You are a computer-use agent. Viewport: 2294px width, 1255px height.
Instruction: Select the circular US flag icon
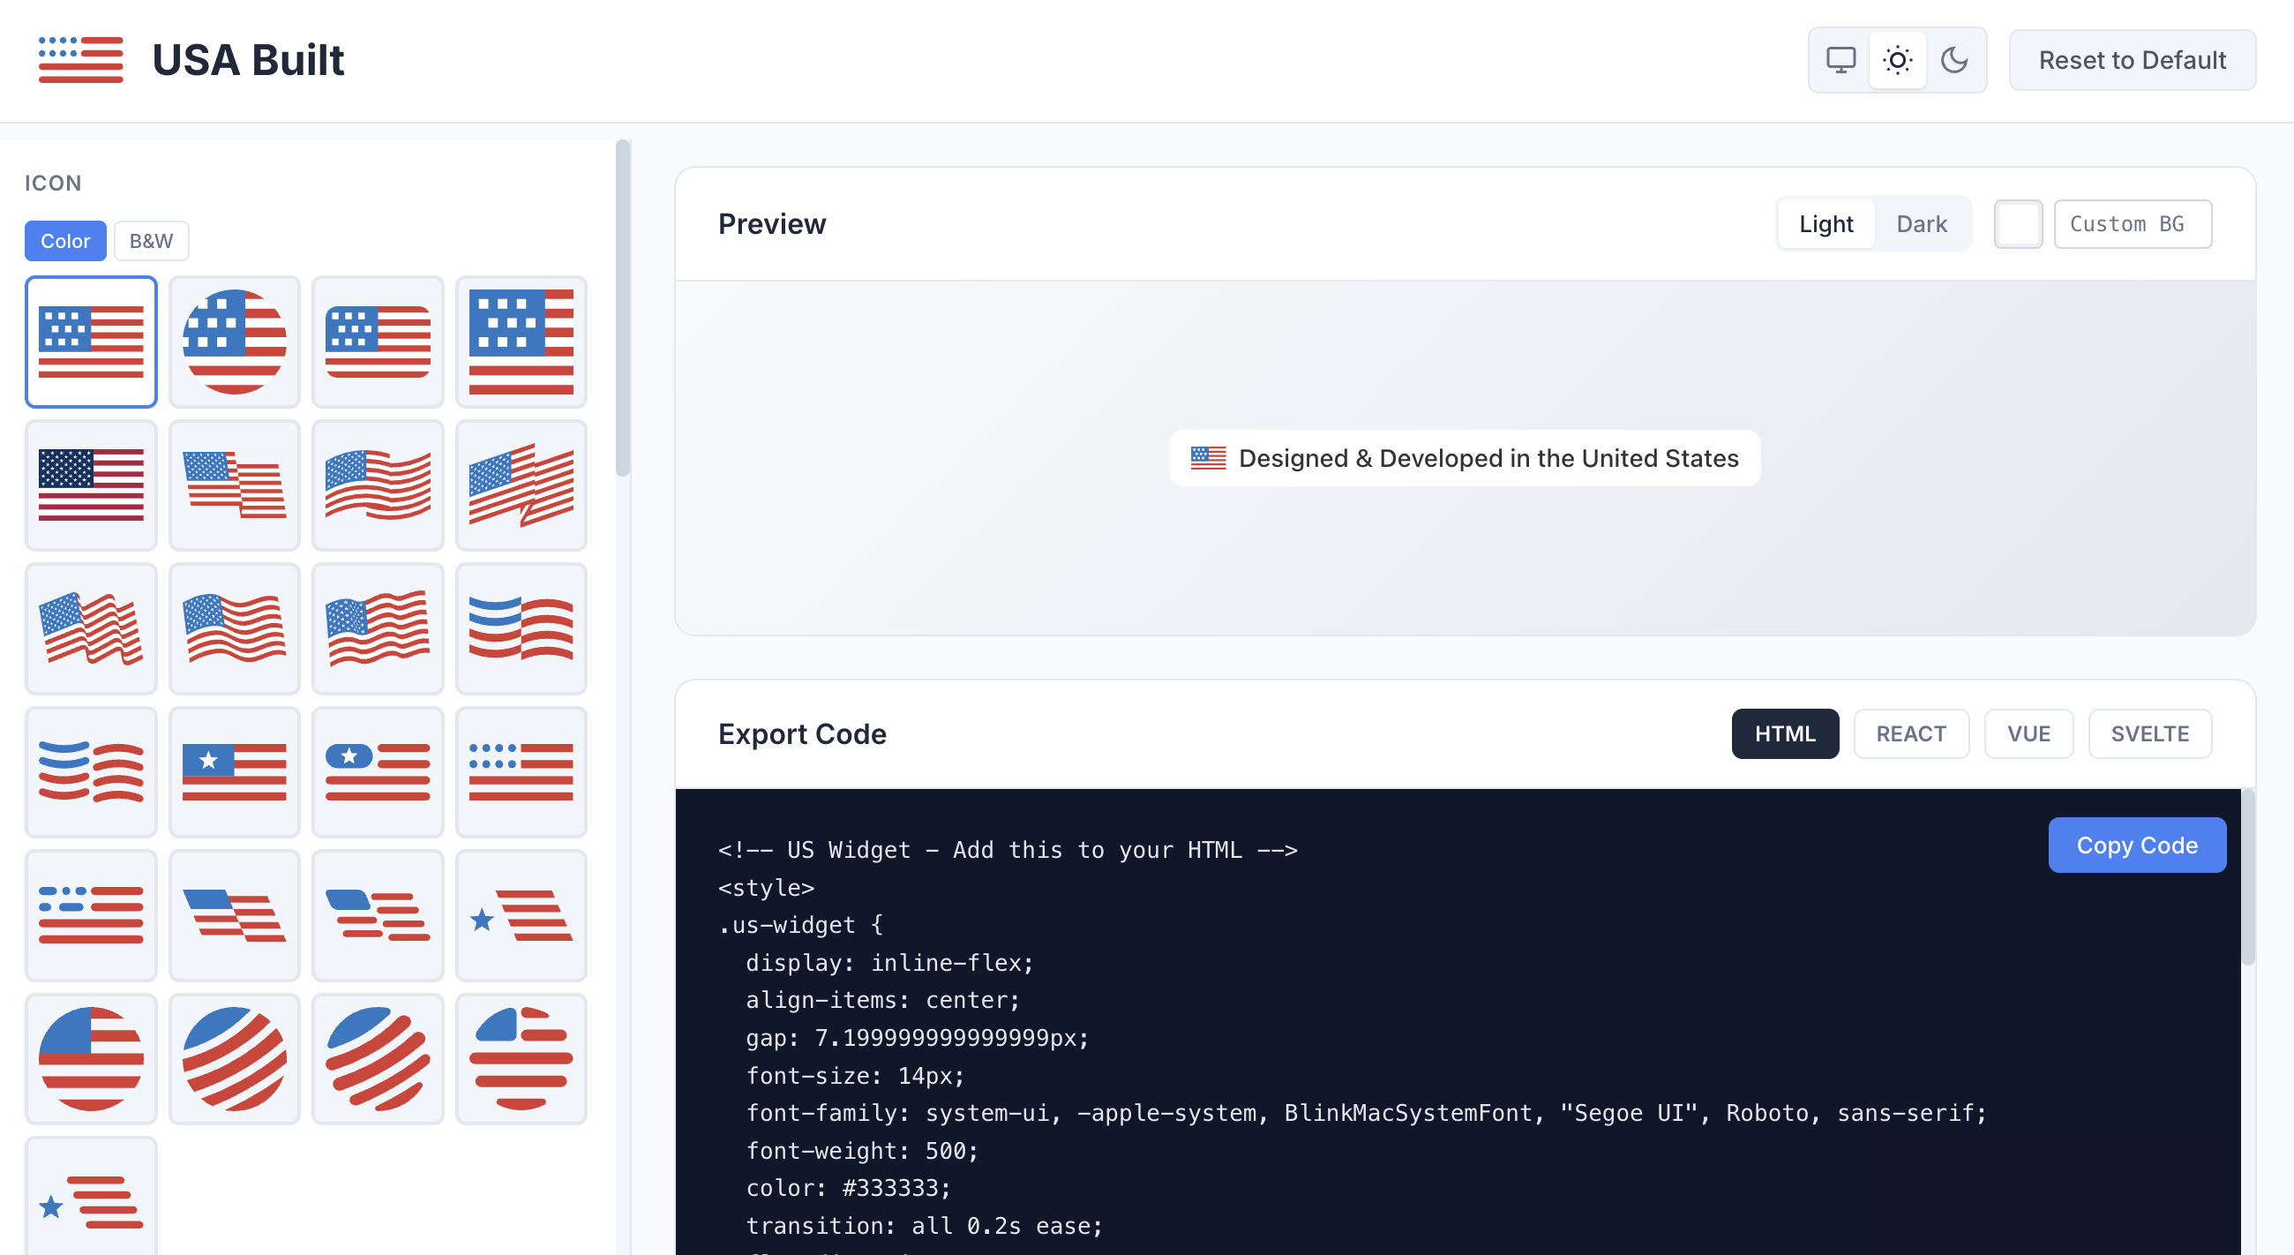click(234, 342)
